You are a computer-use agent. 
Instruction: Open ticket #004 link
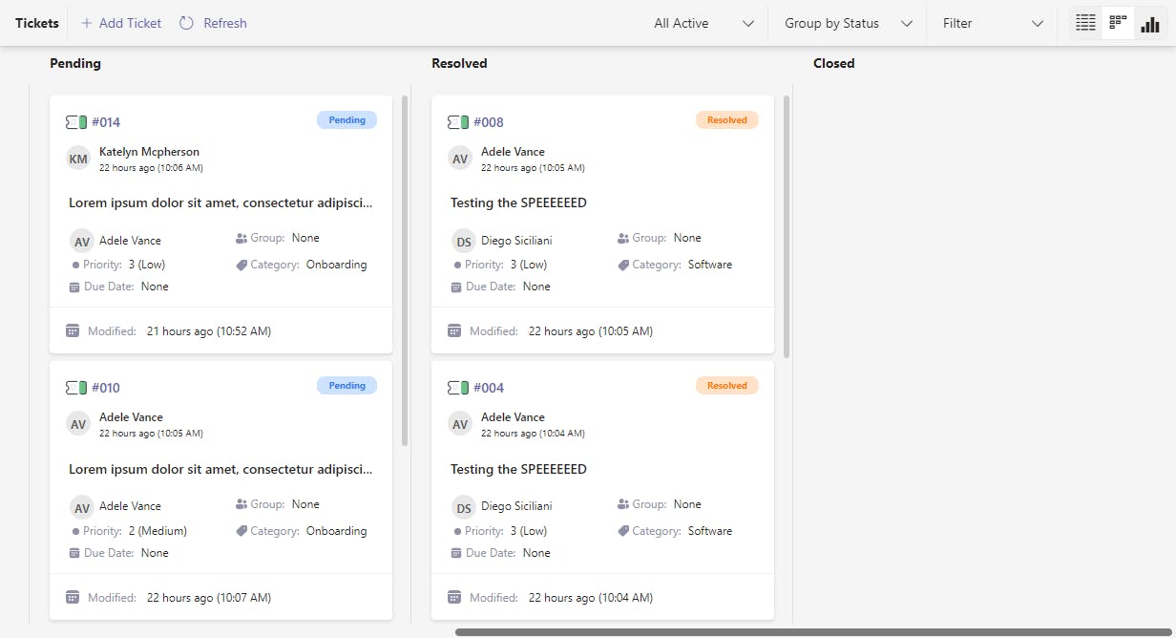489,388
